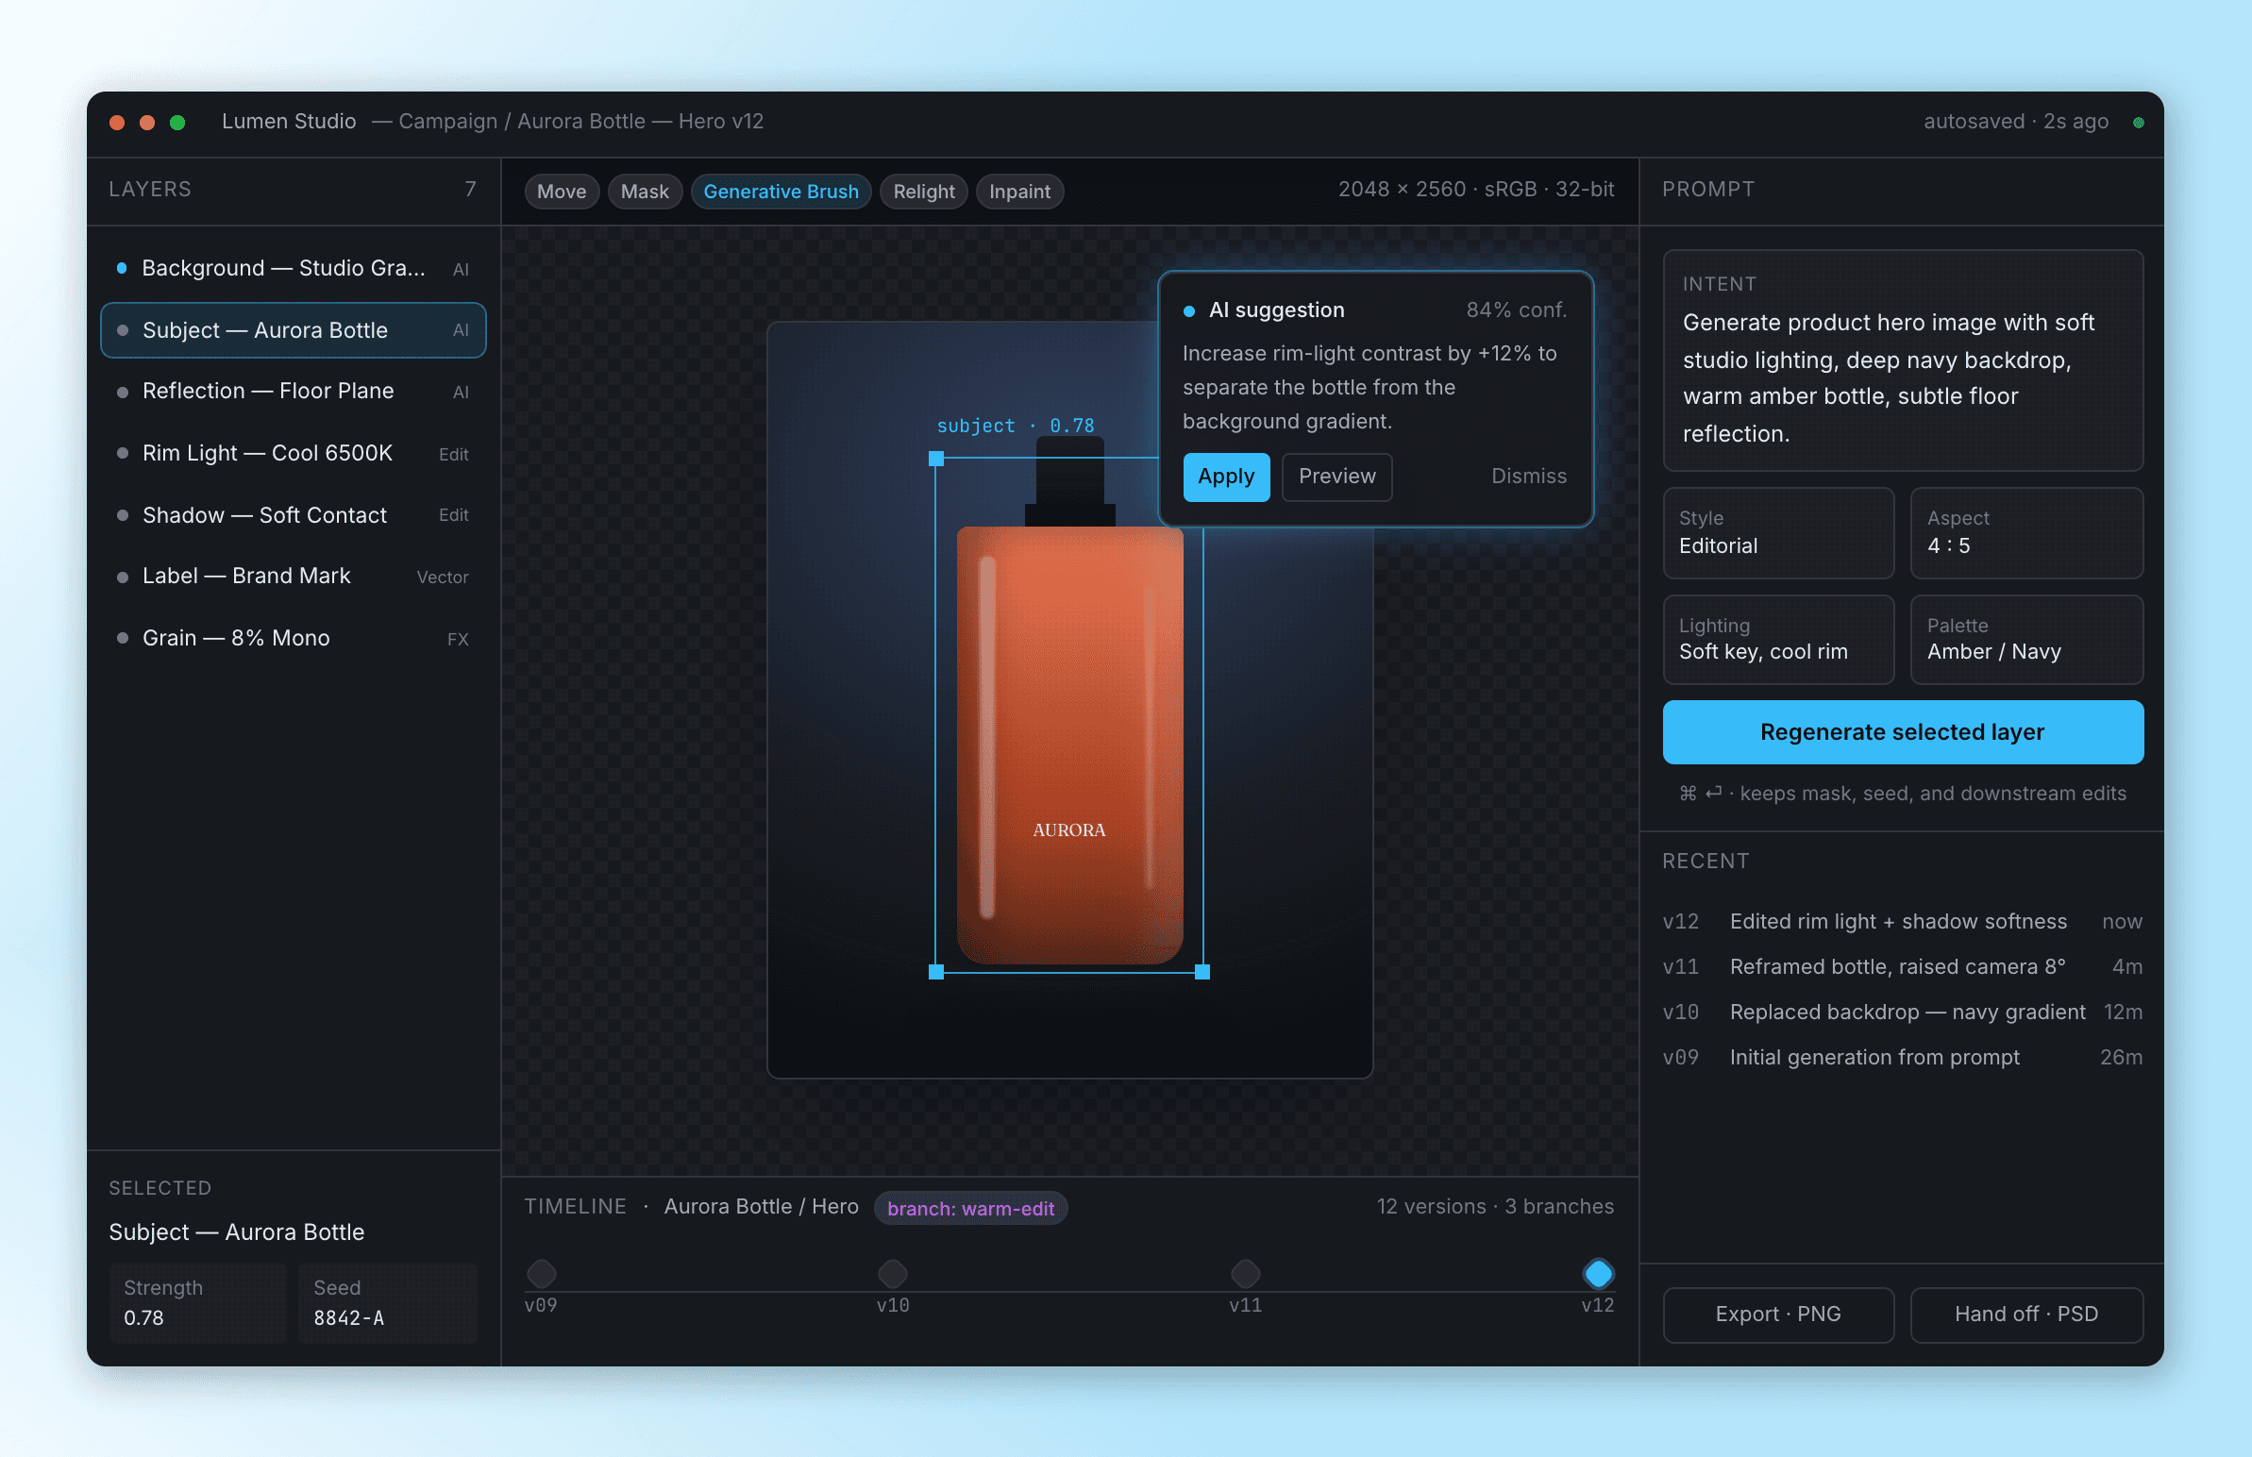Preview the rim-light suggestion
2252x1457 pixels.
[1336, 476]
